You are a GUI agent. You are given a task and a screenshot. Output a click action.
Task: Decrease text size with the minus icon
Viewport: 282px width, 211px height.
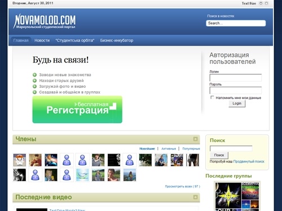coord(261,3)
